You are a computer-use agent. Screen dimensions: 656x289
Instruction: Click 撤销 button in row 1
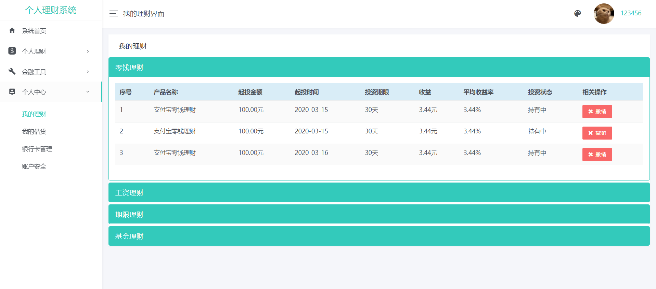tap(597, 112)
